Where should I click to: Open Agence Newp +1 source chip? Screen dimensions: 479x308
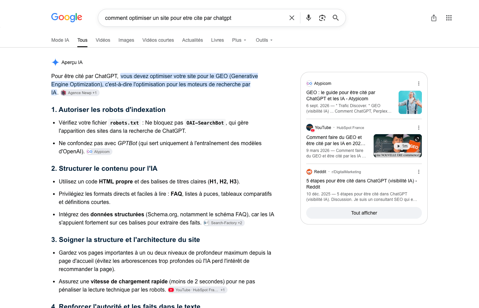point(80,93)
